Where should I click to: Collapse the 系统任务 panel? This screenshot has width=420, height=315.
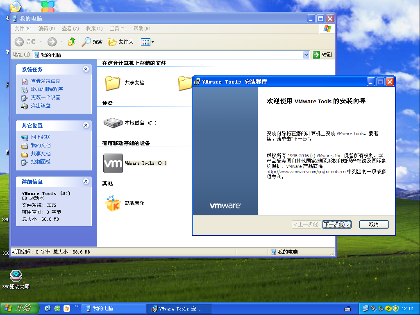[x=86, y=69]
